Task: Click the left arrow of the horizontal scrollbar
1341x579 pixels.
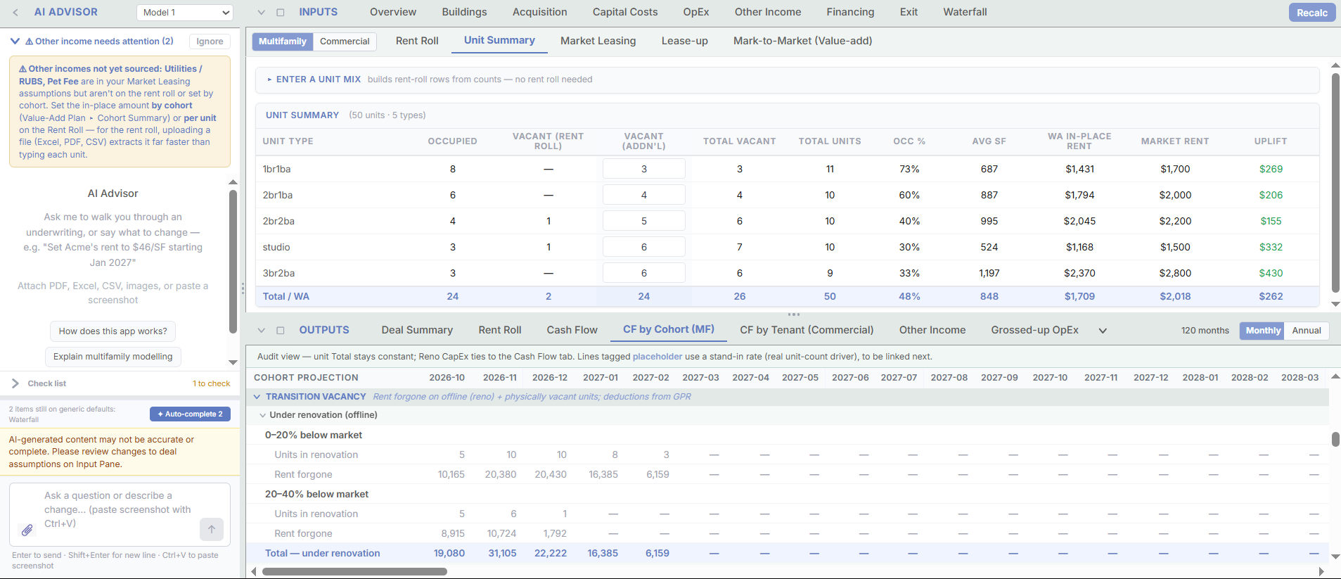Action: coord(254,572)
